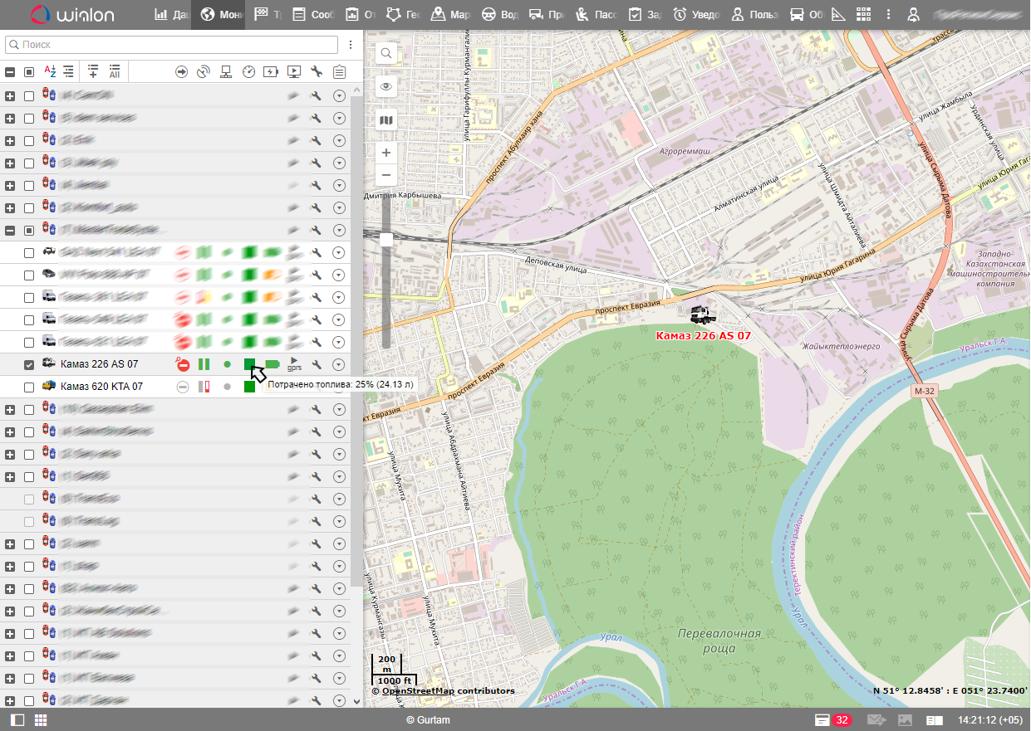This screenshot has height=731, width=1031.
Task: Toggle map visibility eye icon
Action: [386, 87]
